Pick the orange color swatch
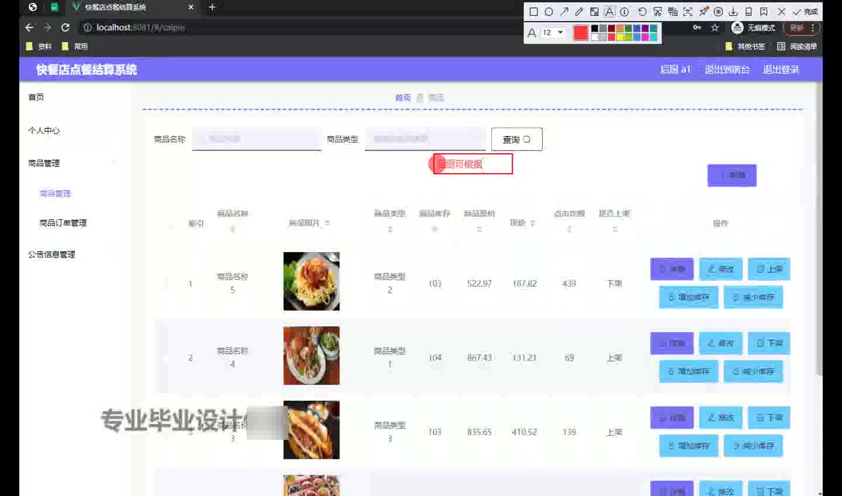 click(620, 29)
